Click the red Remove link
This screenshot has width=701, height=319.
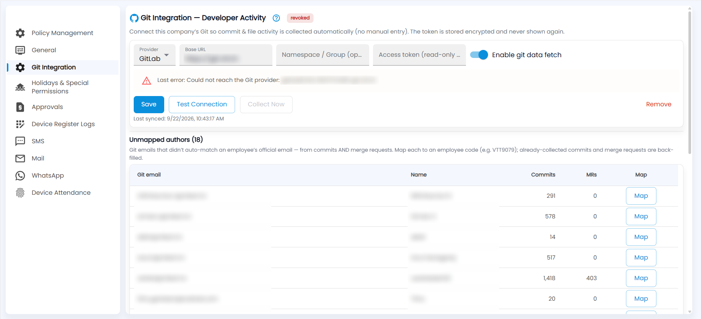tap(659, 104)
